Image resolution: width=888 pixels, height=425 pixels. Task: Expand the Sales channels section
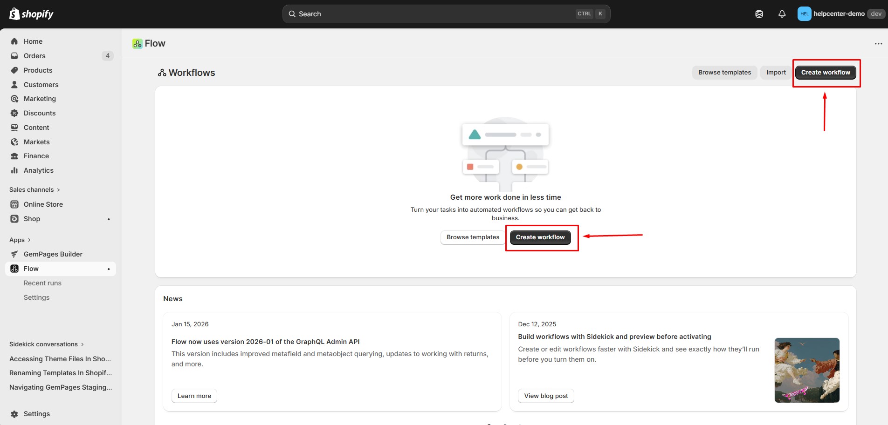click(34, 189)
